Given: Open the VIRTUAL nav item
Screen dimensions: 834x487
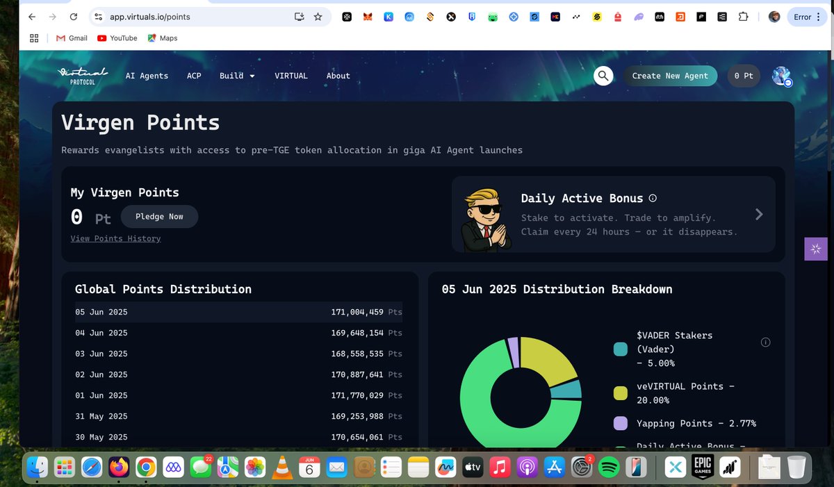Looking at the screenshot, I should 291,76.
